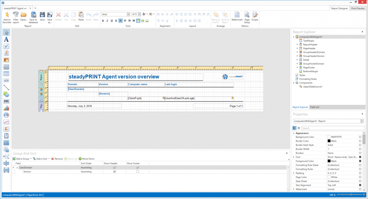Select the Gauge tool in toolbox
The height and width of the screenshot is (199, 368).
click(x=6, y=115)
